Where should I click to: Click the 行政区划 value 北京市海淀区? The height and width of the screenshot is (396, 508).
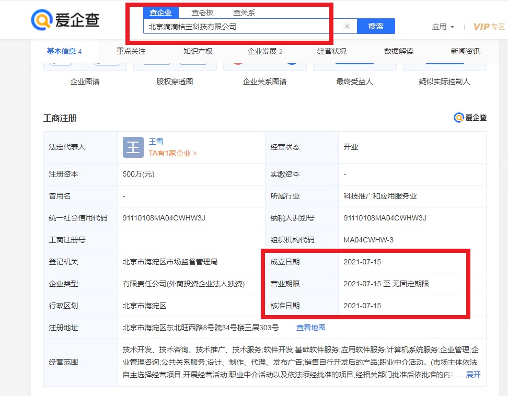tap(144, 306)
